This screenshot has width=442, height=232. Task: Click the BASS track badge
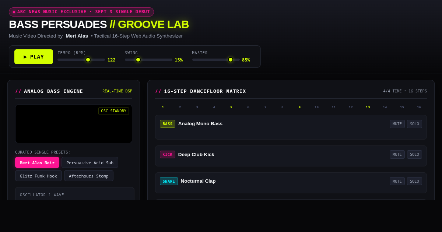click(168, 124)
